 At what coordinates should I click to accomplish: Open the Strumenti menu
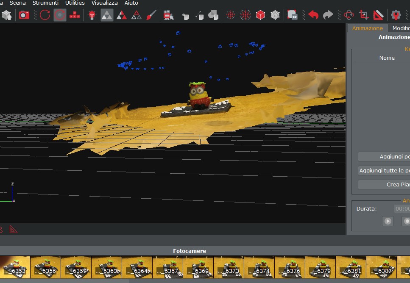coord(45,3)
